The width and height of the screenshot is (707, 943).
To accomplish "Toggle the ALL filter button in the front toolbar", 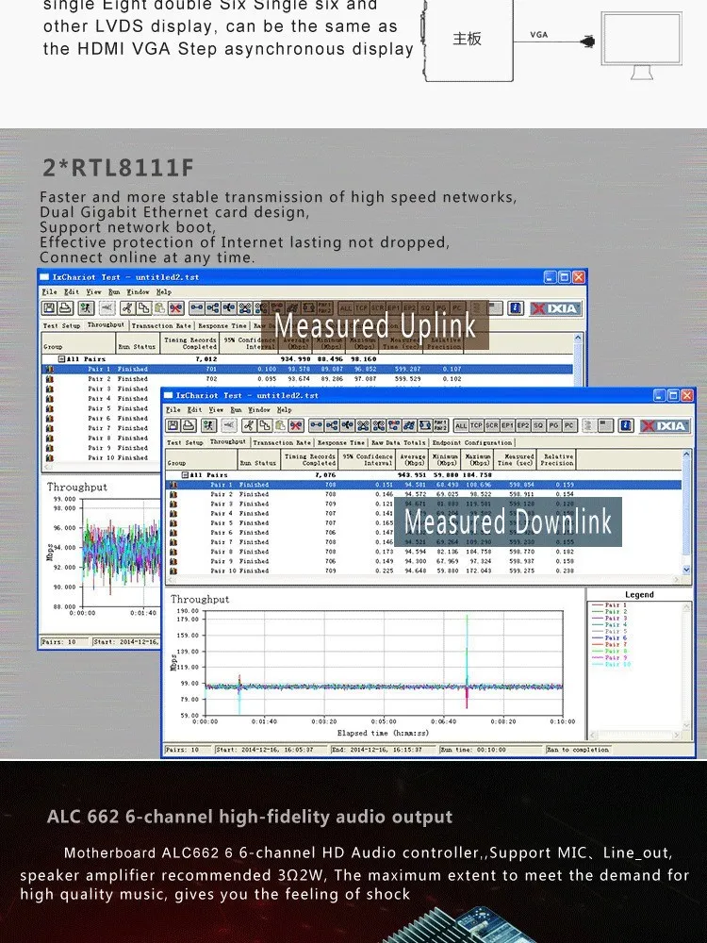I will click(461, 426).
